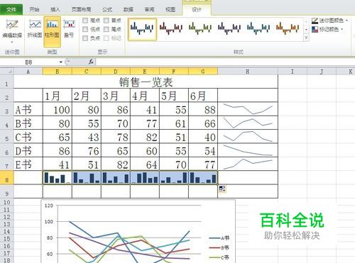Apply the dark red sparkline style
Viewport: 355px width, 263px height.
point(171,29)
